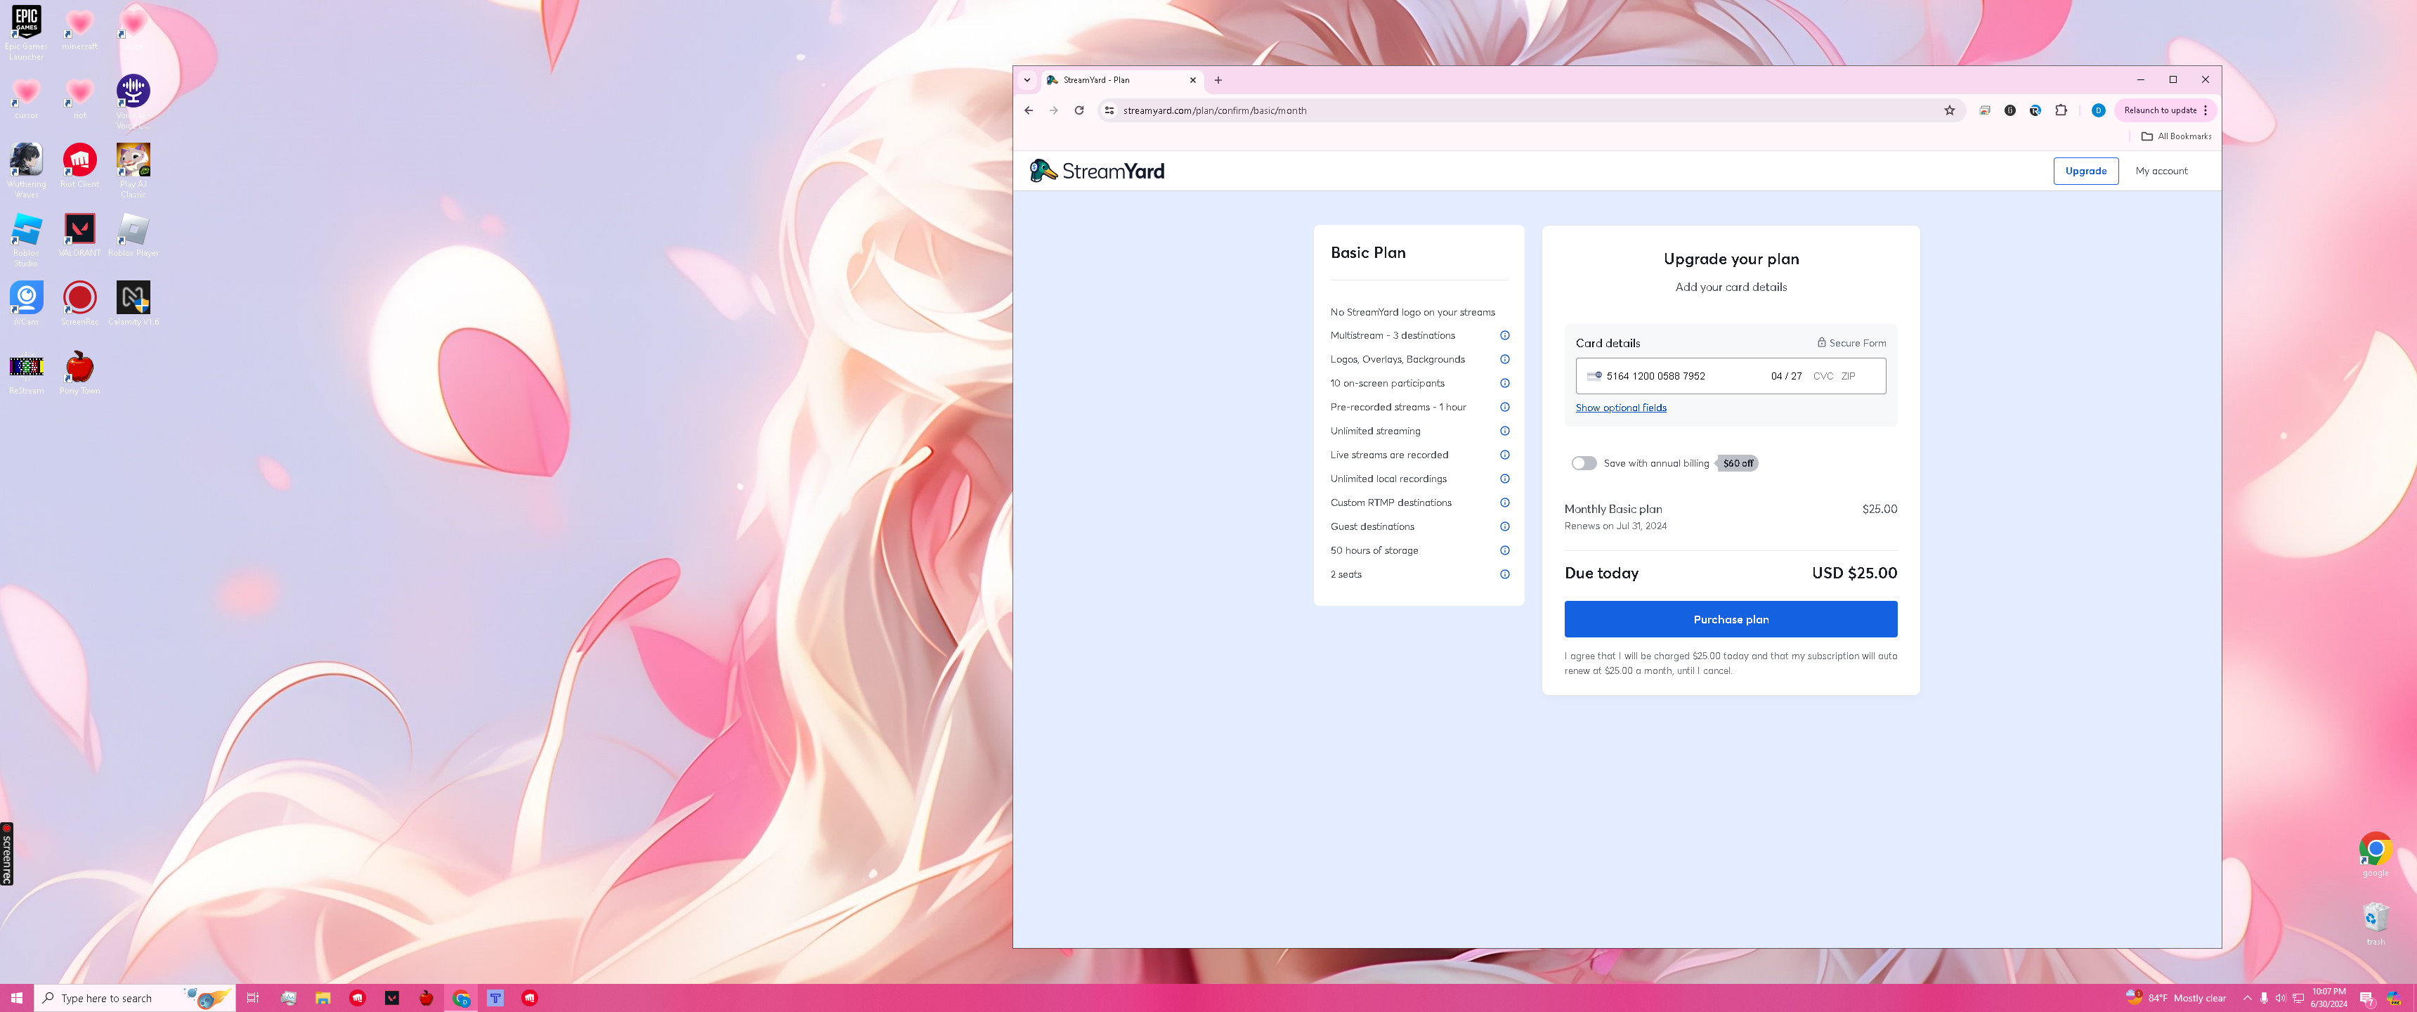Open the Epic Games Launcher desktop icon
This screenshot has height=1012, width=2417.
point(26,33)
